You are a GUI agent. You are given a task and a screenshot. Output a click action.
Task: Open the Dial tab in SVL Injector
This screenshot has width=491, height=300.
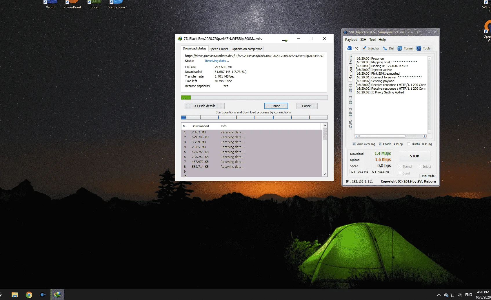[x=389, y=48]
